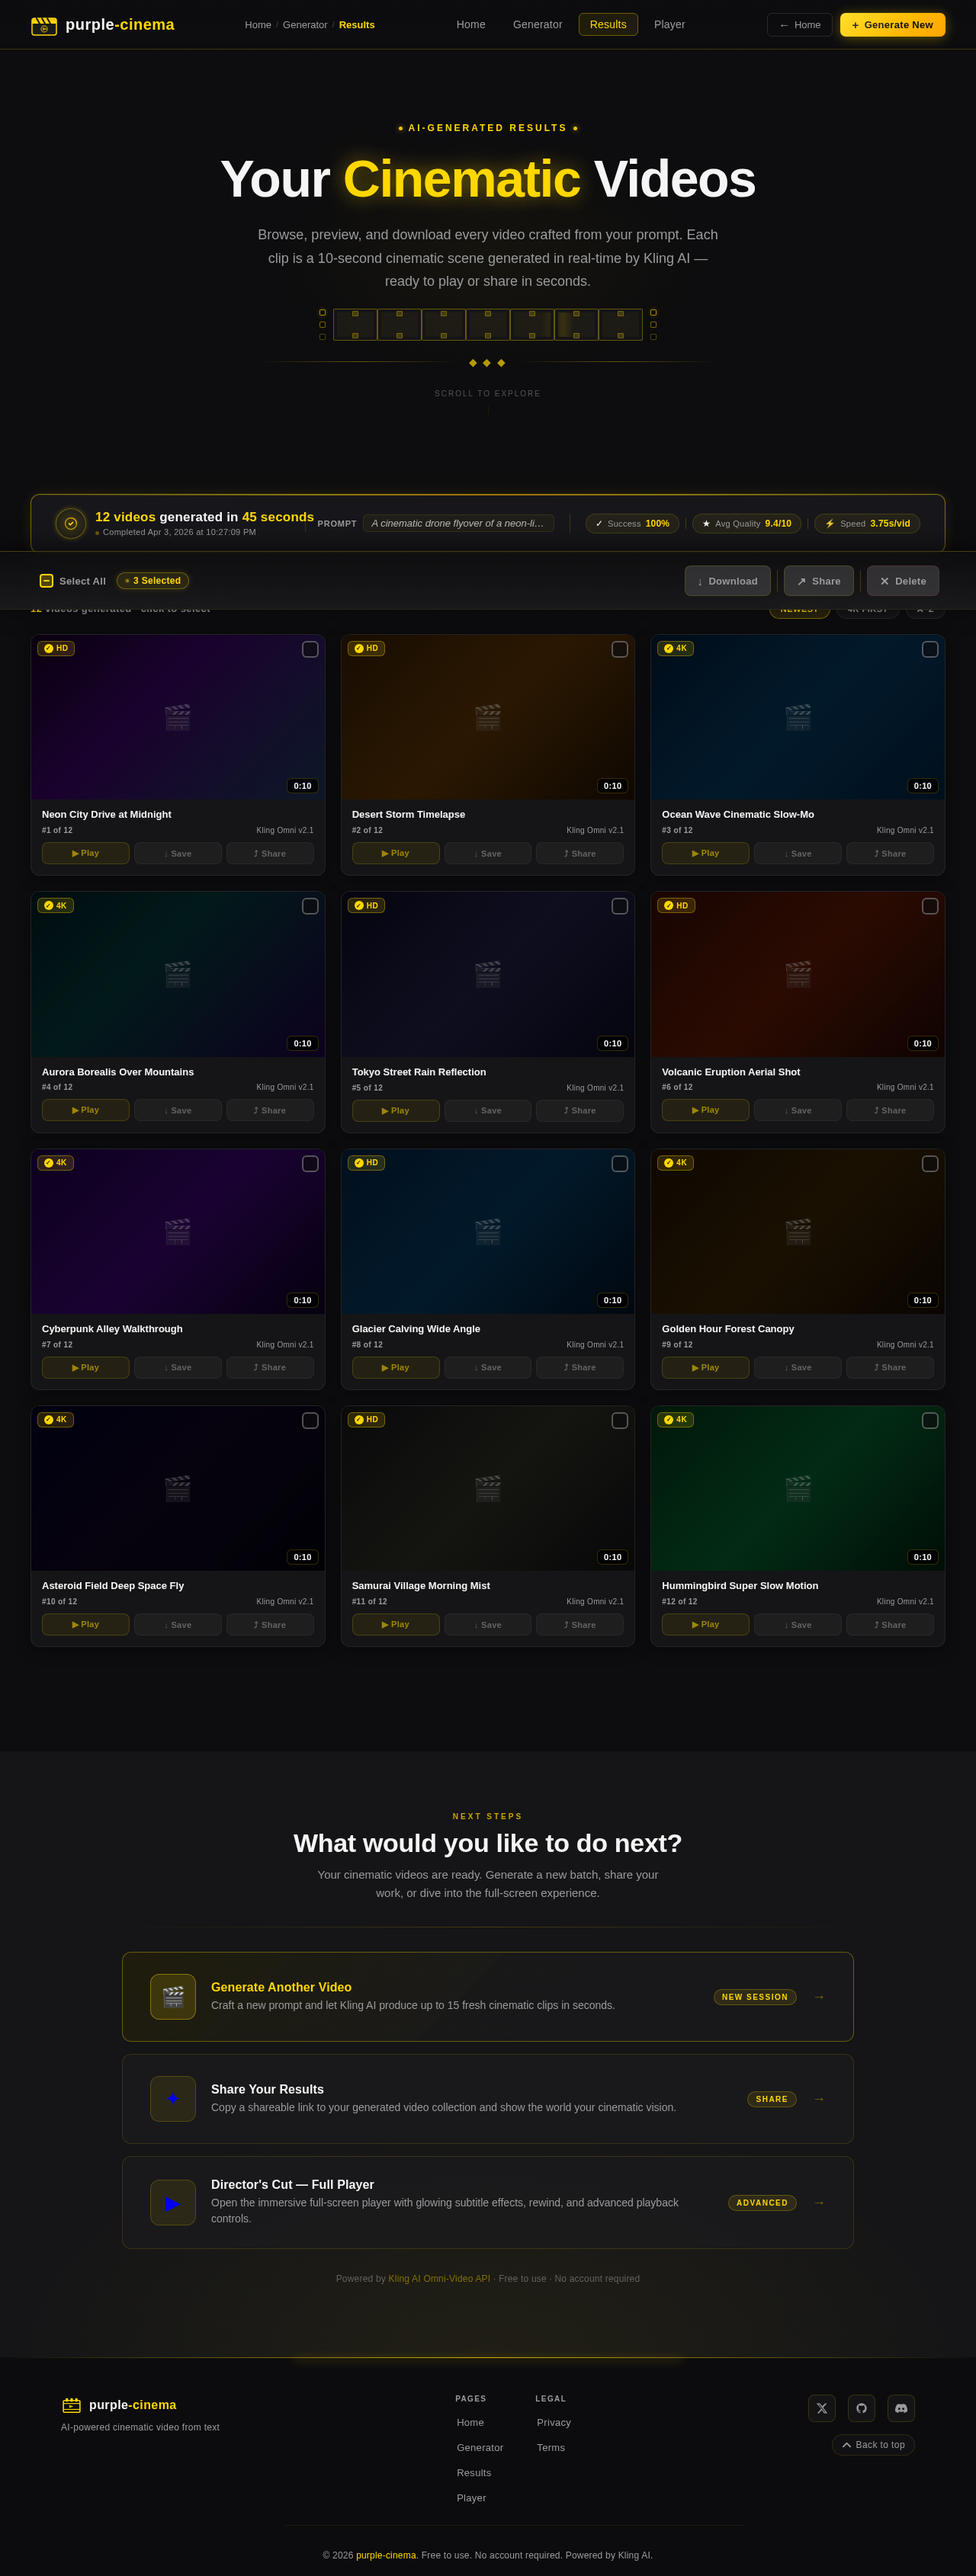Open the Discord icon in footer
This screenshot has width=976, height=2576.
click(x=901, y=2408)
